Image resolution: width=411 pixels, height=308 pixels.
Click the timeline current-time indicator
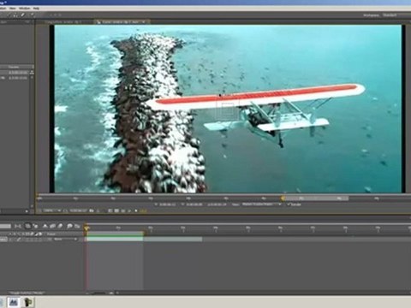tap(86, 228)
